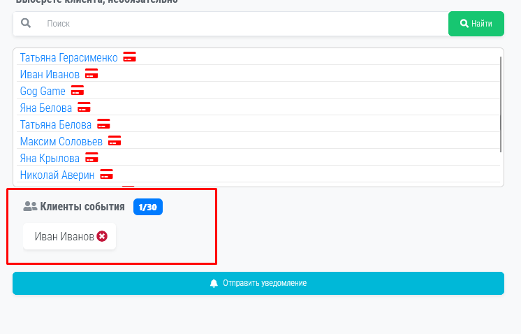Click the 1/30 clients counter badge
The height and width of the screenshot is (334, 521).
click(147, 207)
